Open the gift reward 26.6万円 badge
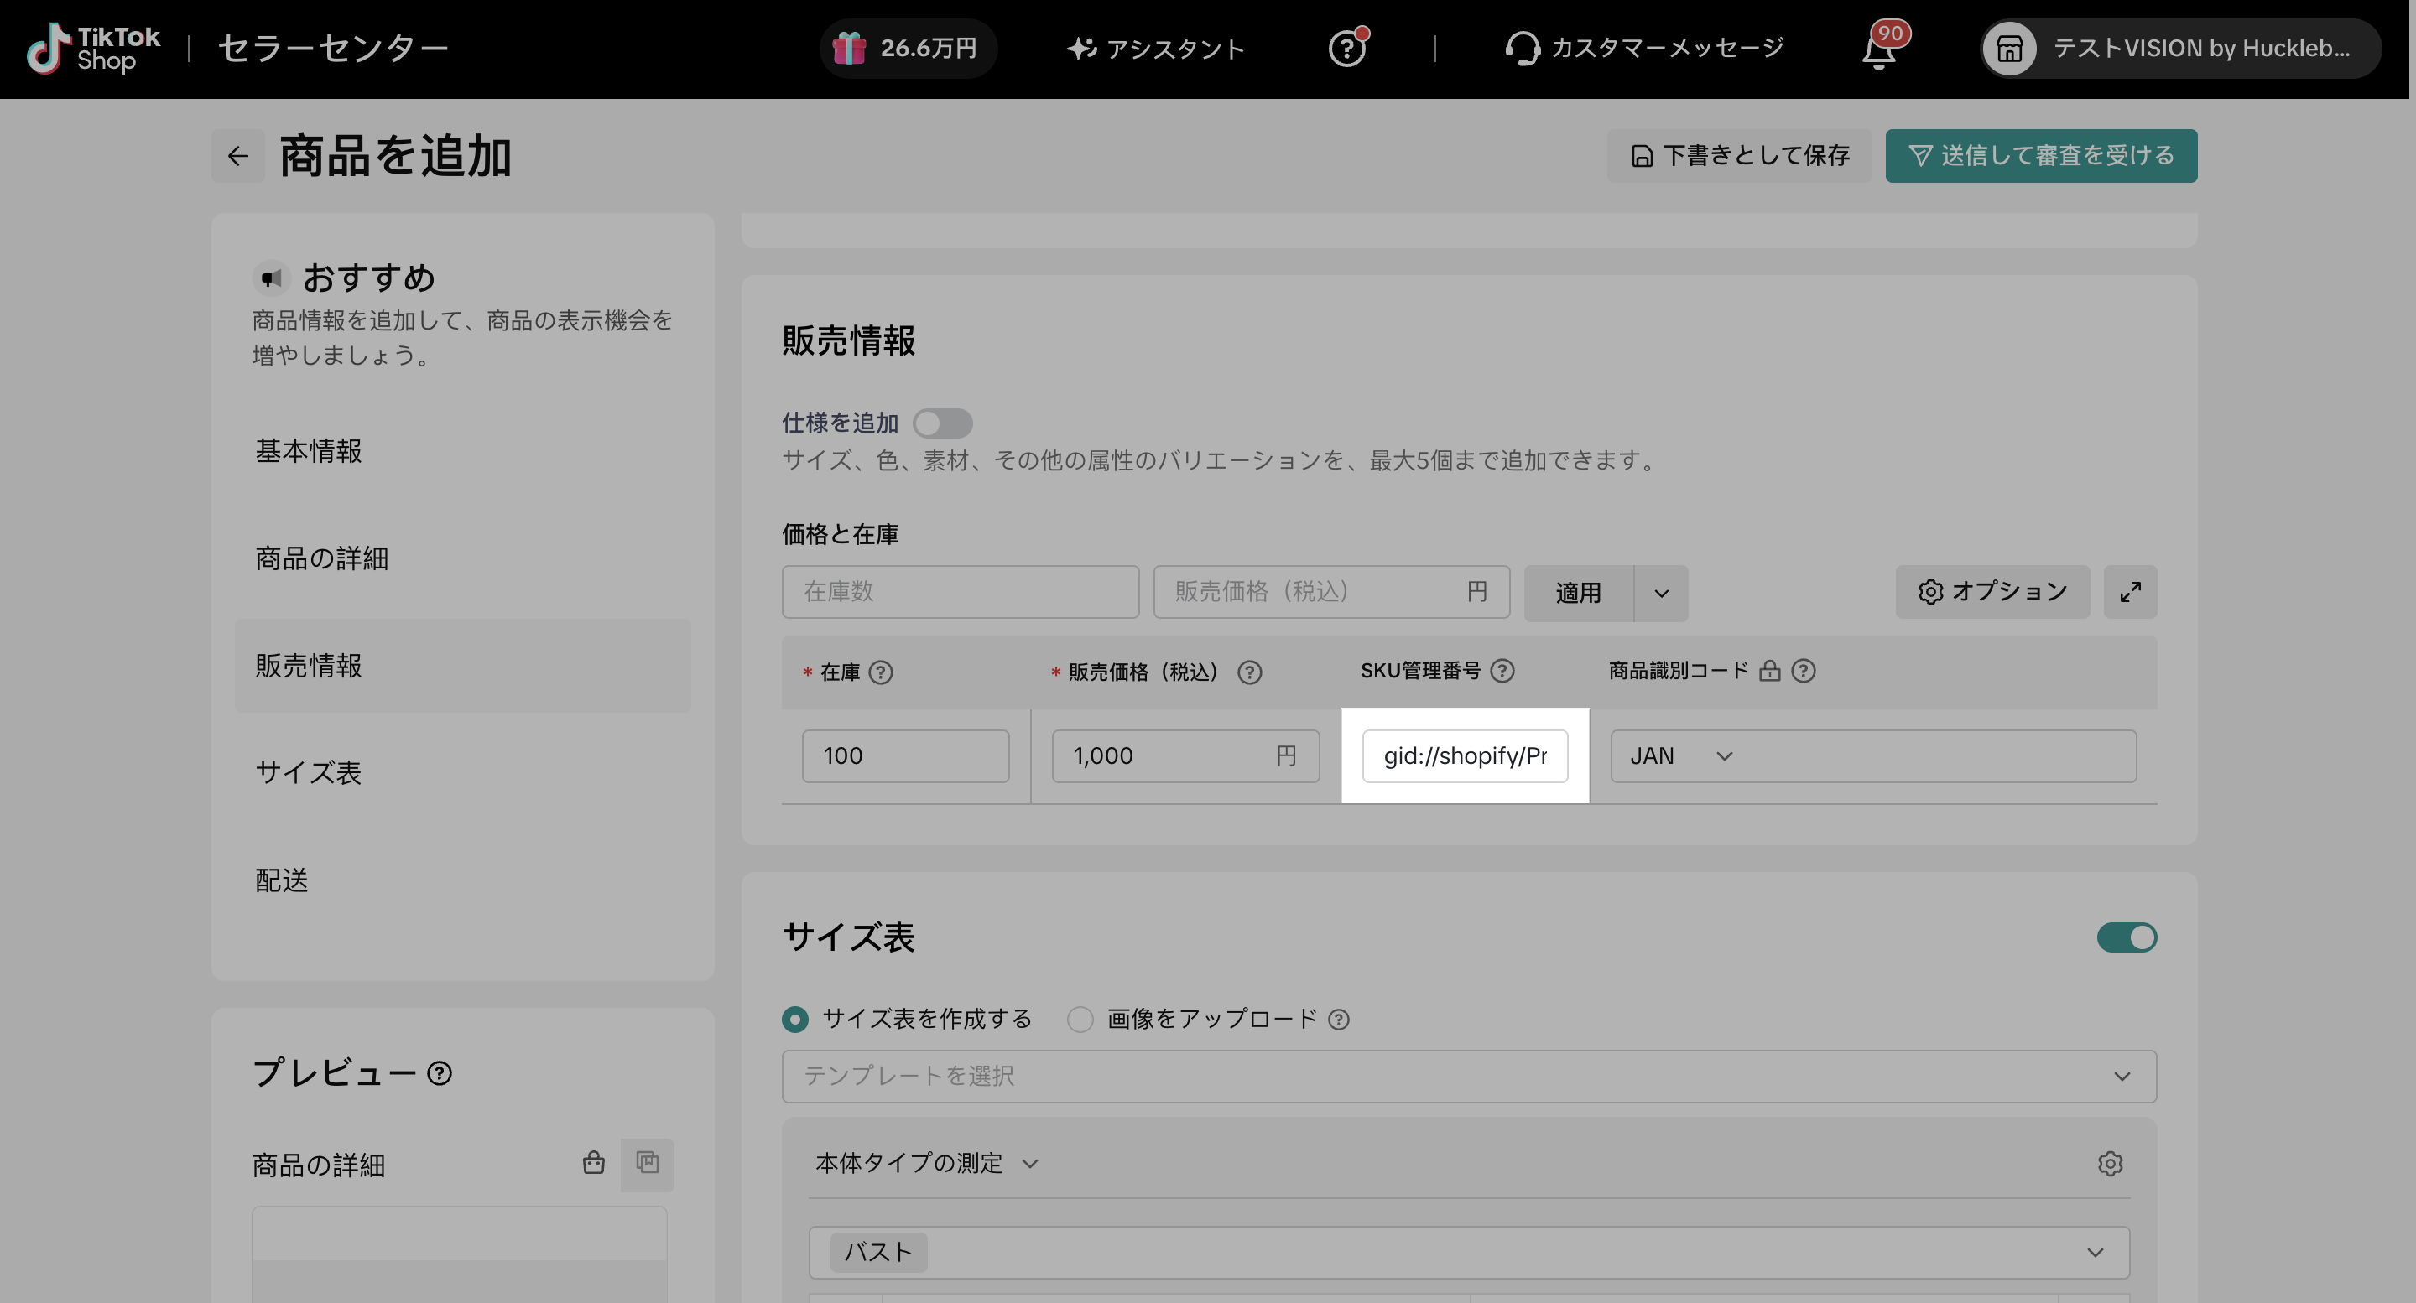2416x1303 pixels. [906, 48]
